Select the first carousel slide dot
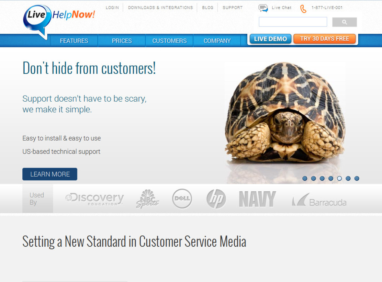The image size is (382, 282). point(305,179)
